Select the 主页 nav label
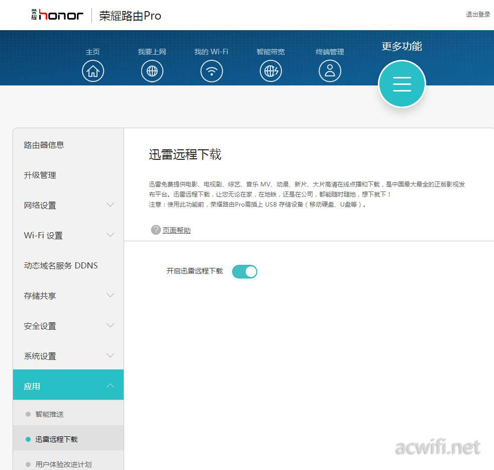The image size is (494, 470). [x=92, y=52]
